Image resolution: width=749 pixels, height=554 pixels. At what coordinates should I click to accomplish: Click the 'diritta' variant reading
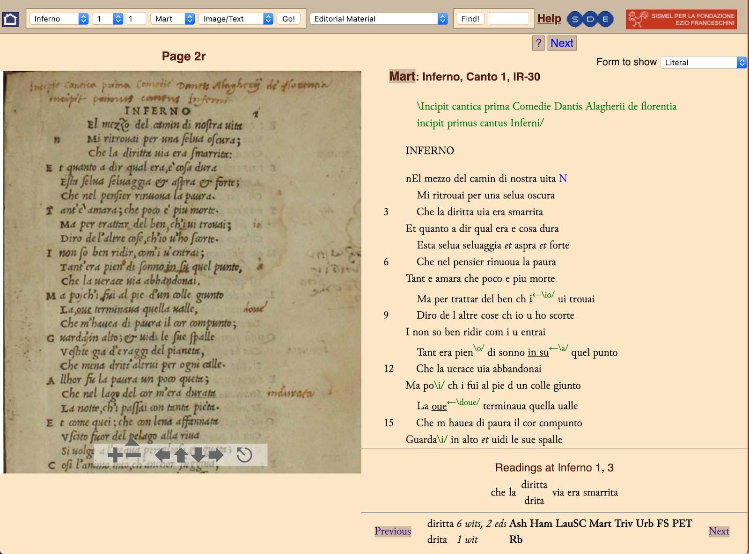pyautogui.click(x=534, y=485)
